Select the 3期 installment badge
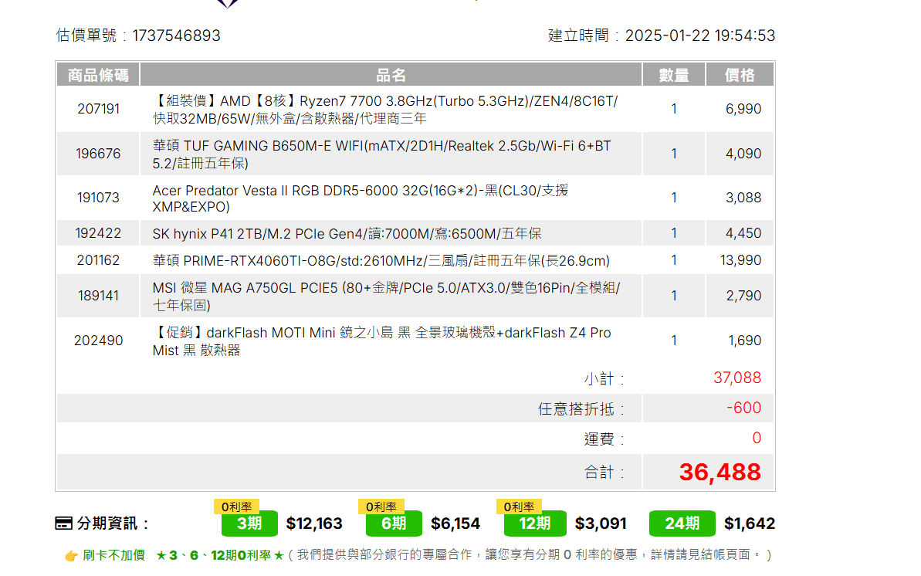The height and width of the screenshot is (576, 921). point(249,523)
